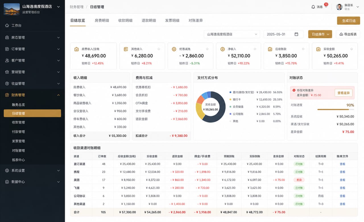This screenshot has height=222, width=364.
Task: Collapse the 财务管理 menu chevron
Action: click(x=58, y=95)
